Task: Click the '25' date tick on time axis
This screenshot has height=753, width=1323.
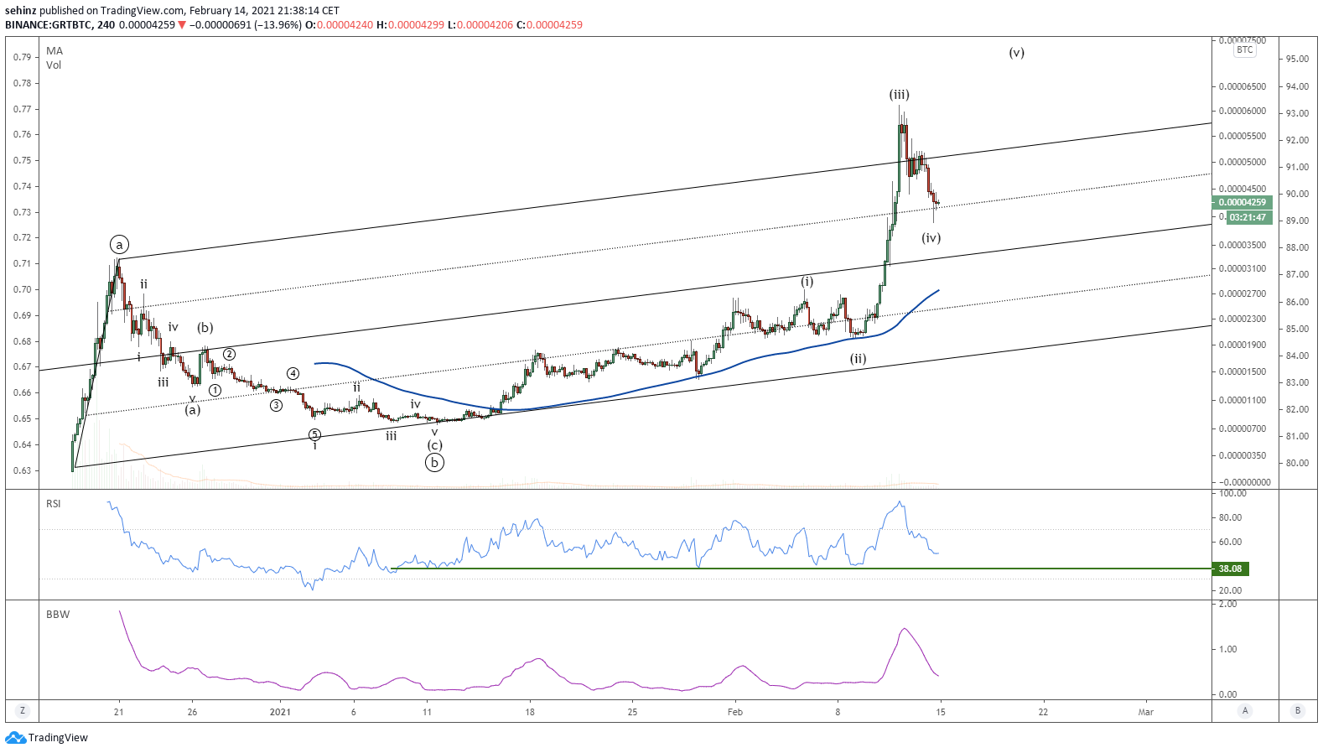Action: pyautogui.click(x=632, y=712)
